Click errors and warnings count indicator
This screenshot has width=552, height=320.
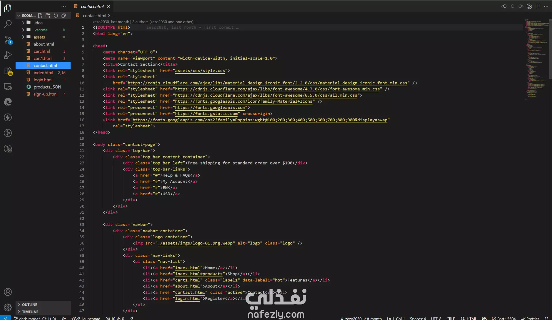tap(115, 318)
